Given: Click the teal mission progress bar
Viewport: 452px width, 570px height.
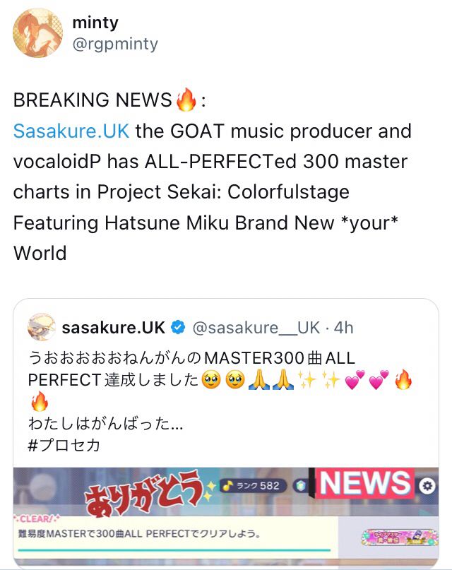Looking at the screenshot, I should [x=174, y=550].
